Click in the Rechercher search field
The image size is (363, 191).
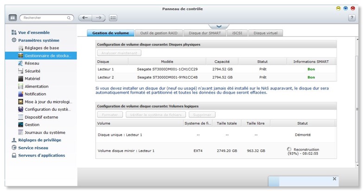point(44,18)
